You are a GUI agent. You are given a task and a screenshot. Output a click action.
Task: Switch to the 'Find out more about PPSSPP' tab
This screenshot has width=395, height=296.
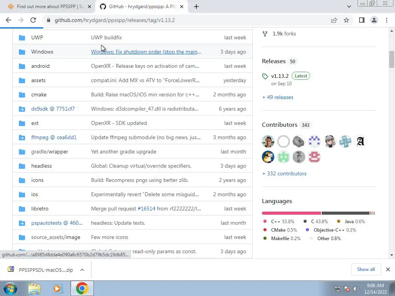(x=50, y=7)
